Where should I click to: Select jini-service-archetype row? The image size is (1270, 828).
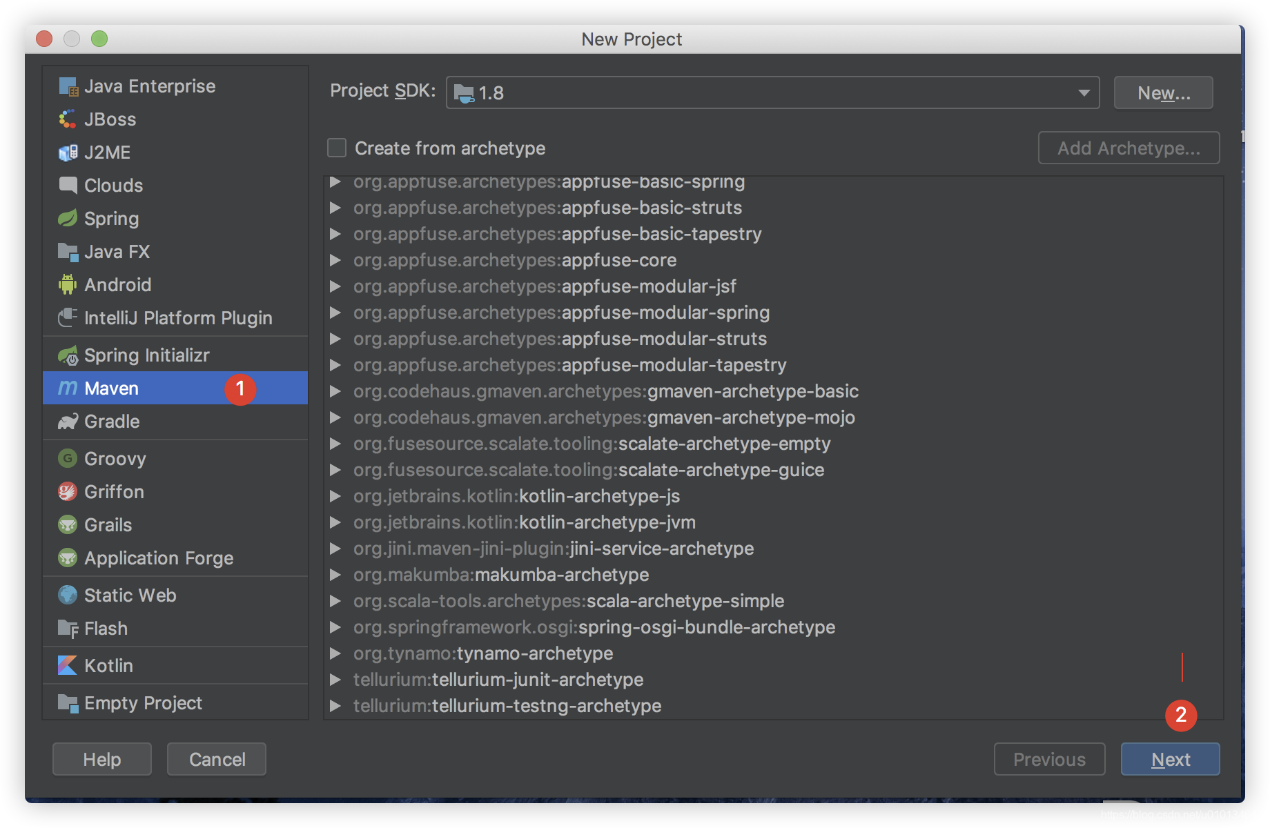[773, 549]
